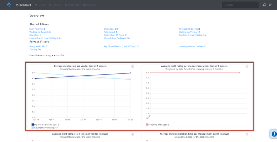Open the Properties tab
This screenshot has height=142, width=277.
point(72,5)
